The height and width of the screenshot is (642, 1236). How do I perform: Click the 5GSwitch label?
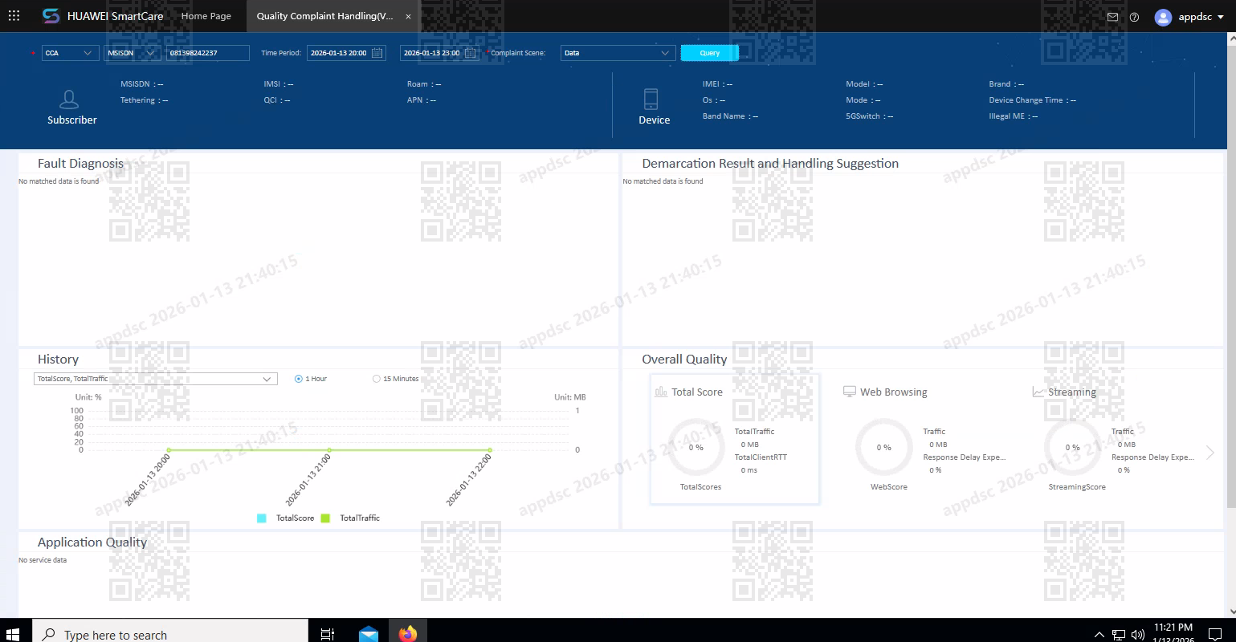pyautogui.click(x=863, y=116)
